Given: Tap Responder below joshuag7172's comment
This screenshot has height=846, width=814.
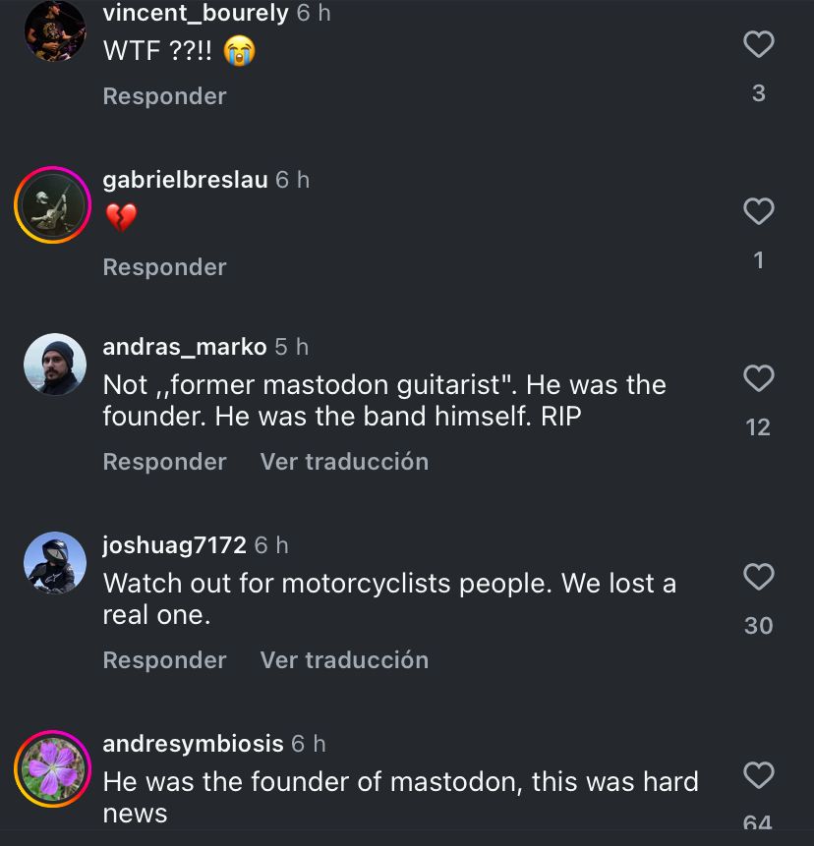Looking at the screenshot, I should coord(164,660).
